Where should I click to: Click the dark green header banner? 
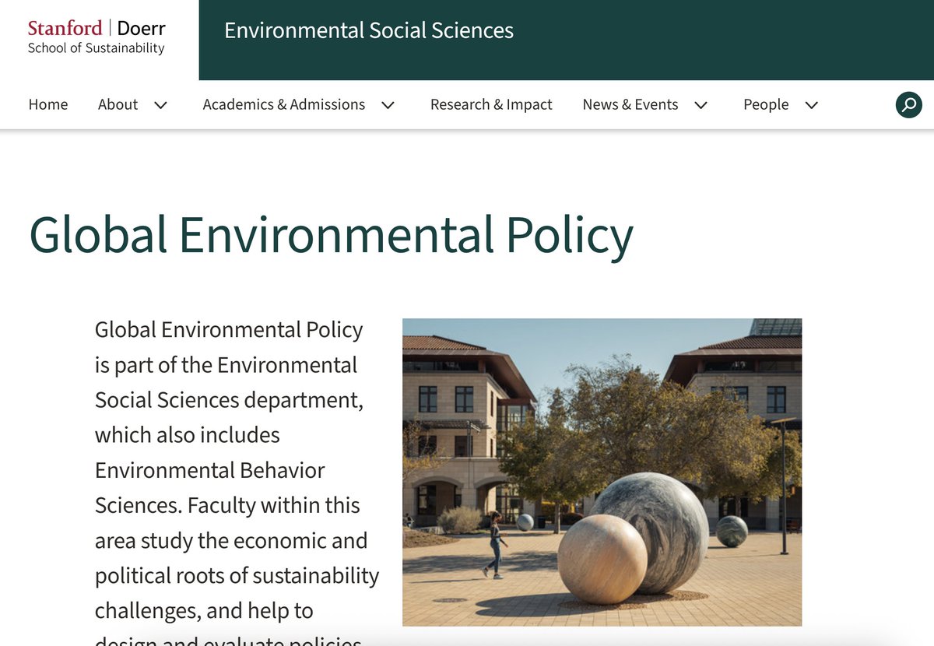click(567, 40)
